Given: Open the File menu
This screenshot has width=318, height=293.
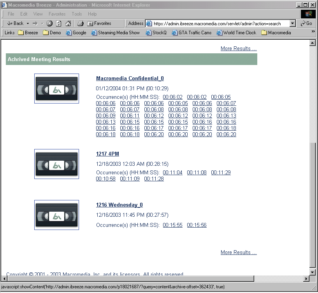Looking at the screenshot, I should coord(11,14).
